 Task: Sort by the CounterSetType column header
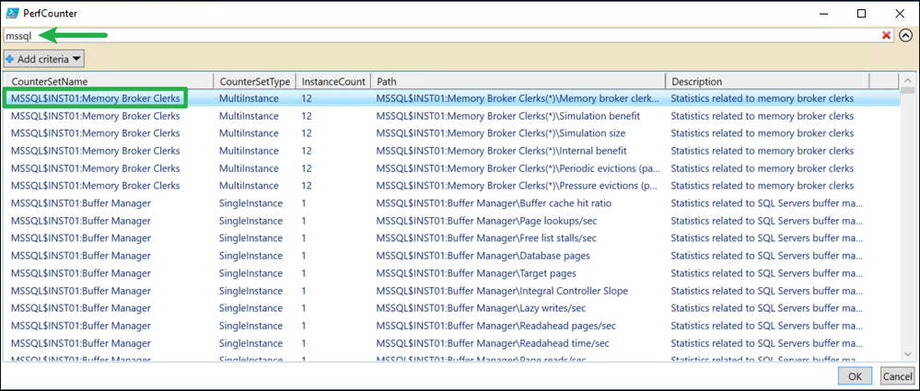coord(255,82)
